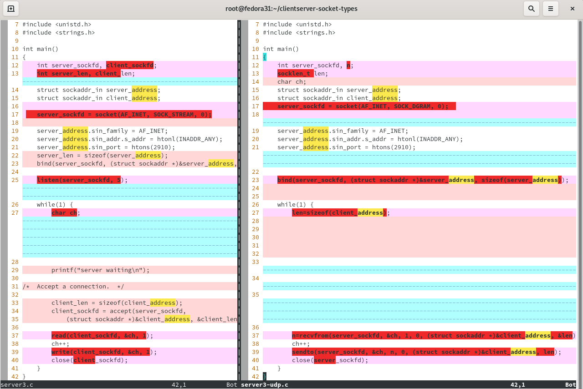Image resolution: width=583 pixels, height=389 pixels.
Task: Click the recvfrom call line in right pane
Action: [x=432, y=336]
